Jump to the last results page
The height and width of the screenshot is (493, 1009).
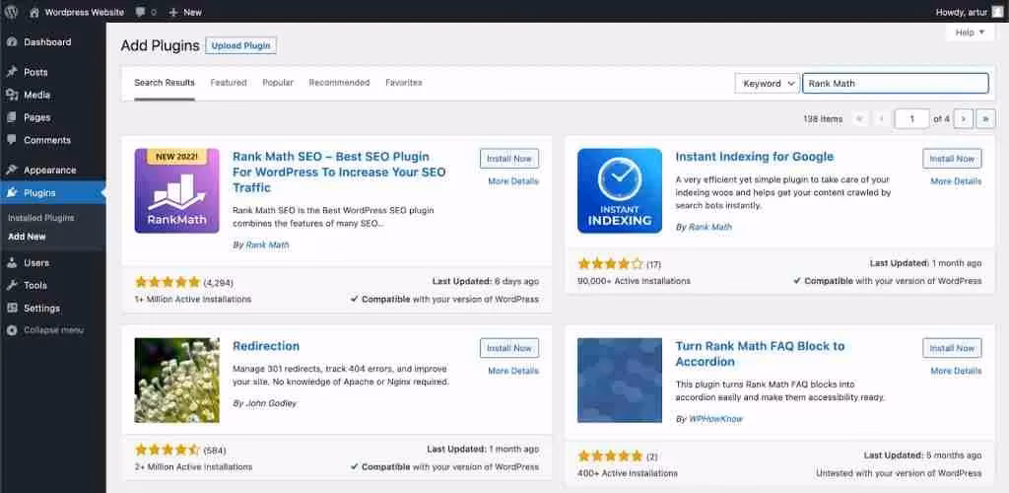[x=985, y=118]
